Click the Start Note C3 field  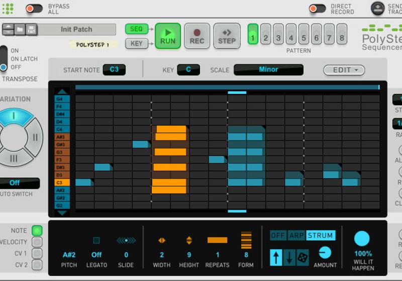[x=114, y=70]
